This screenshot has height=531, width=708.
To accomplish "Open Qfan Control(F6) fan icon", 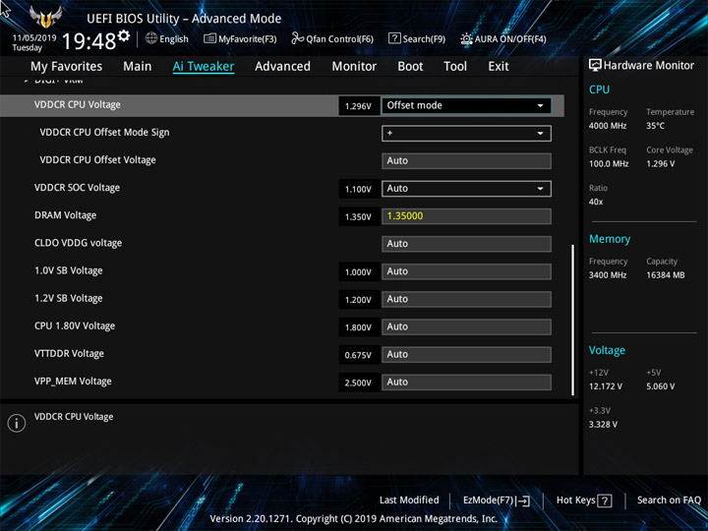I will pos(297,38).
